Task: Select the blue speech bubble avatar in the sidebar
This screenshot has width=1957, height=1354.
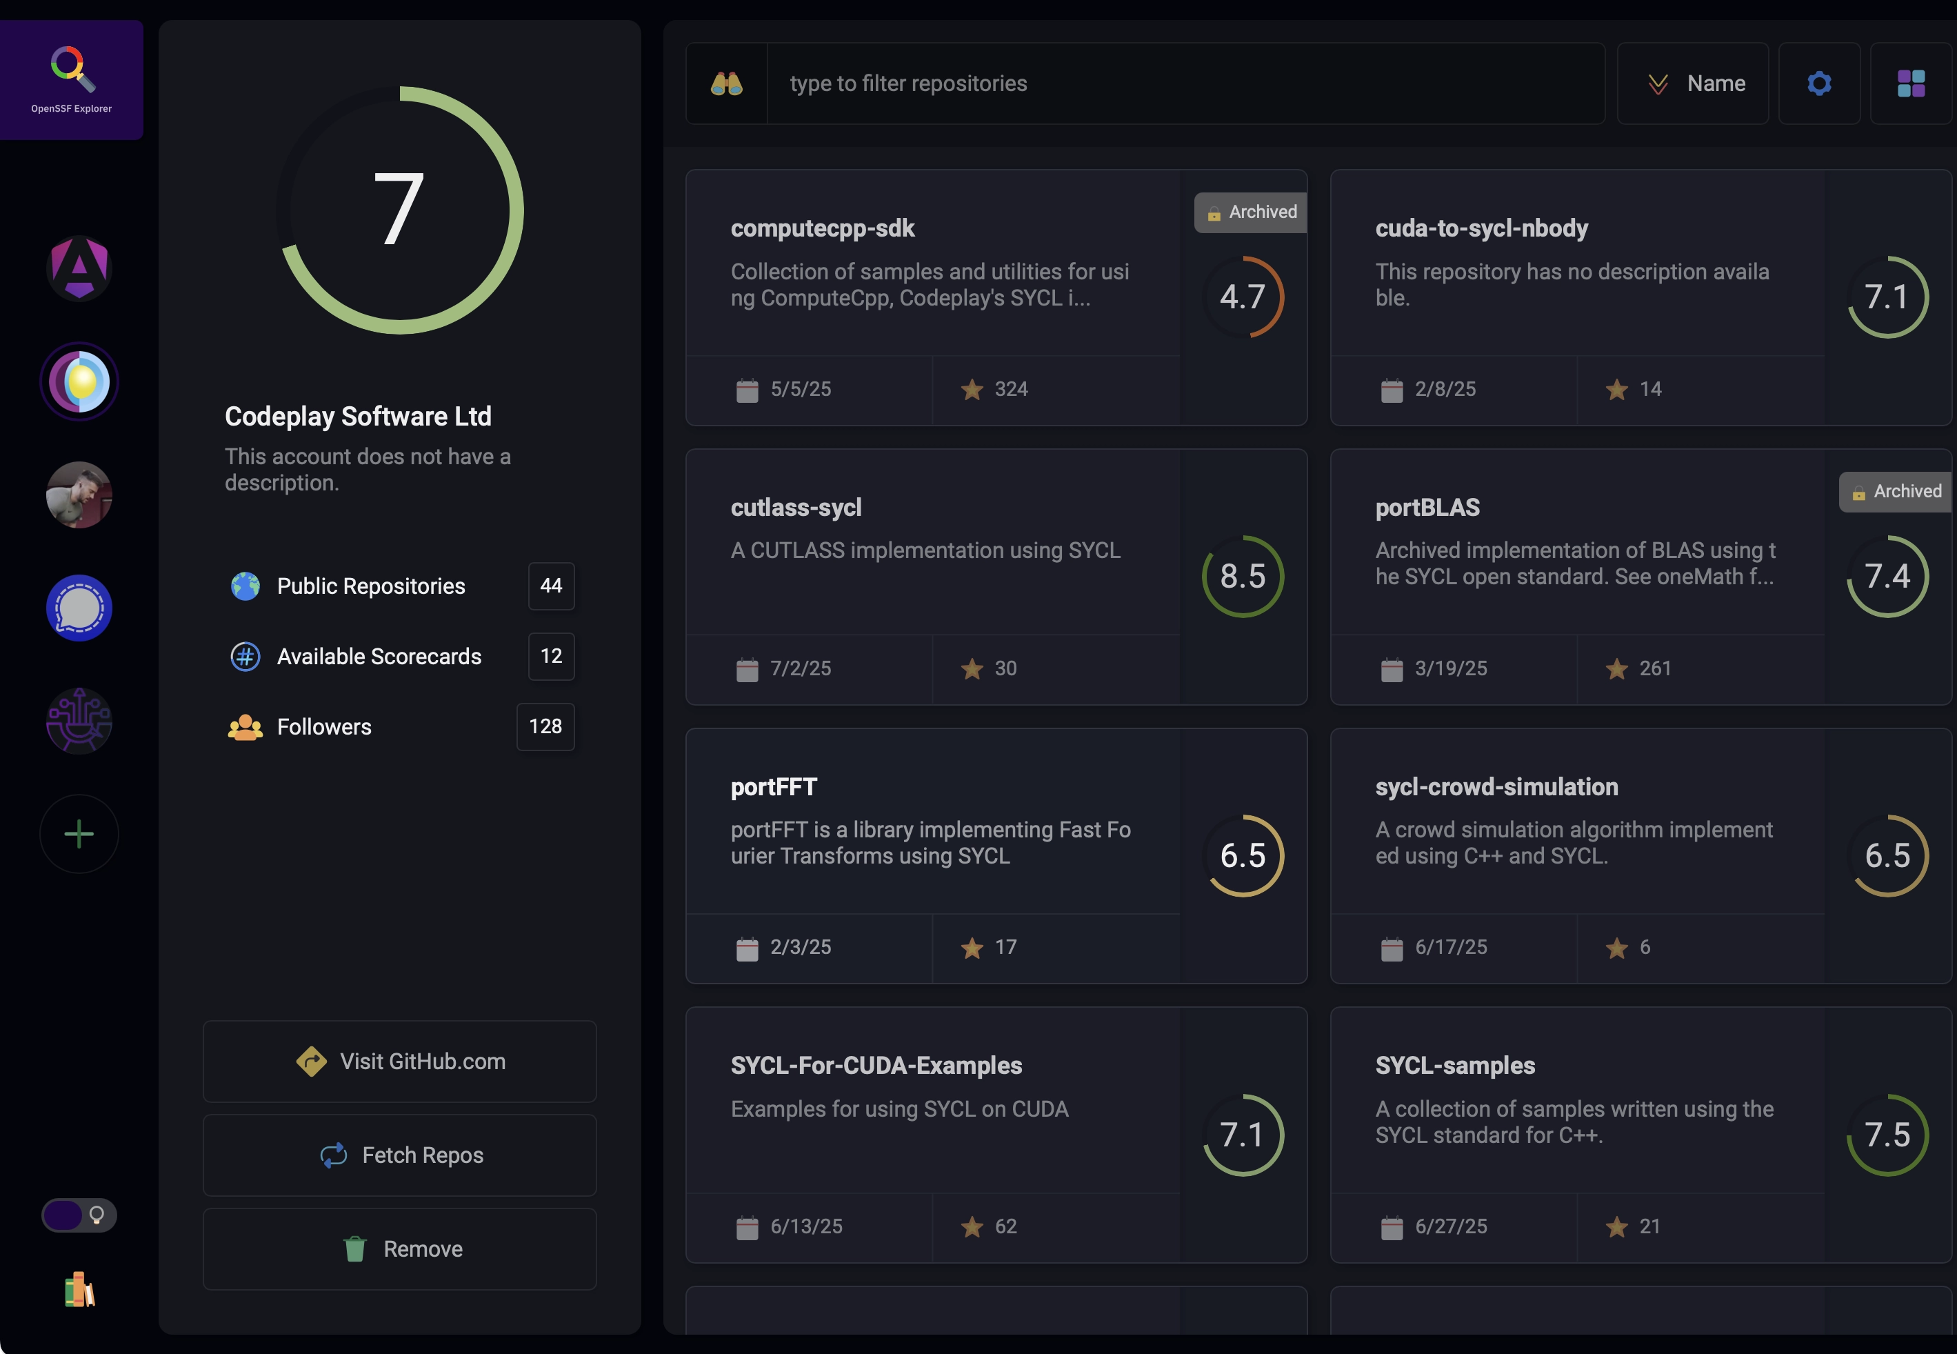Action: pyautogui.click(x=79, y=608)
